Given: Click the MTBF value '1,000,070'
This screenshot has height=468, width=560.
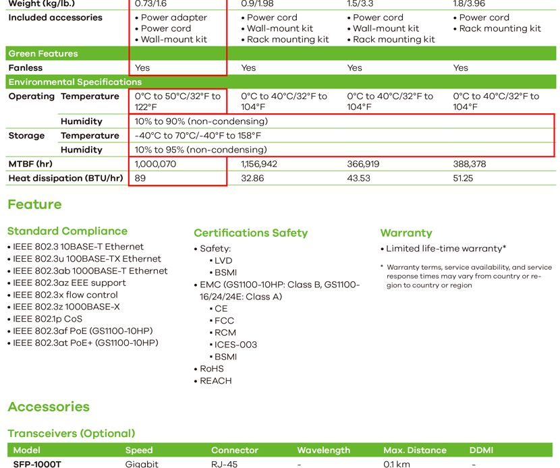Looking at the screenshot, I should coord(155,165).
